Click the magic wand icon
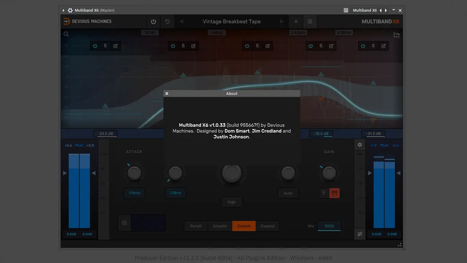Screen dimensions: 467x263 pos(360,234)
